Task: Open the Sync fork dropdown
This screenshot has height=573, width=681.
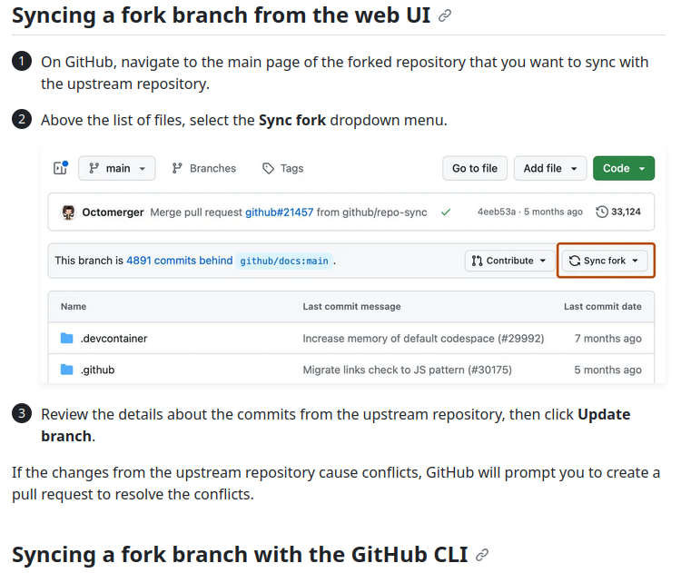Action: coord(604,261)
